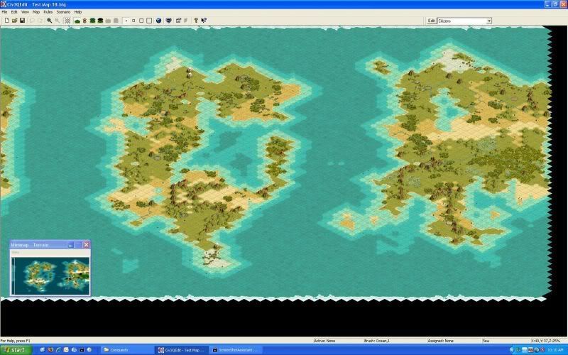
Task: Click the greyed zoom out magnifier
Action: 58,21
